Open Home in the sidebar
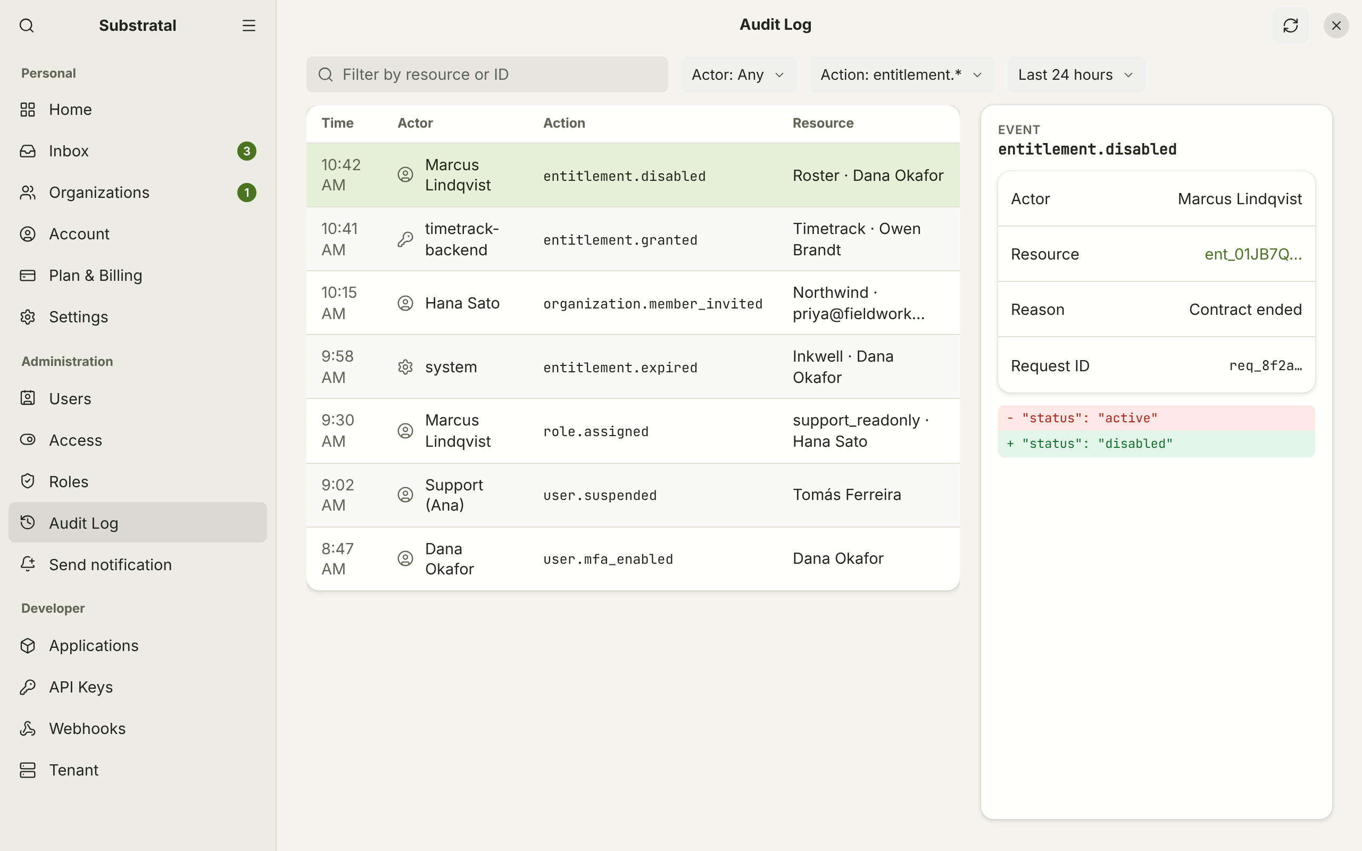 coord(138,110)
